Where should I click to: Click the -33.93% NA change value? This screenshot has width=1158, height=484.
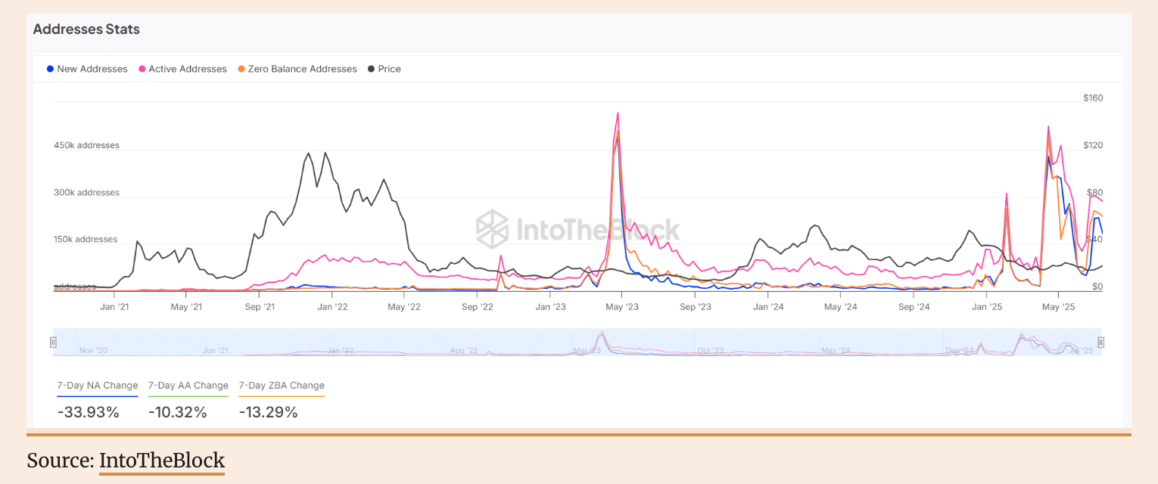pyautogui.click(x=89, y=412)
